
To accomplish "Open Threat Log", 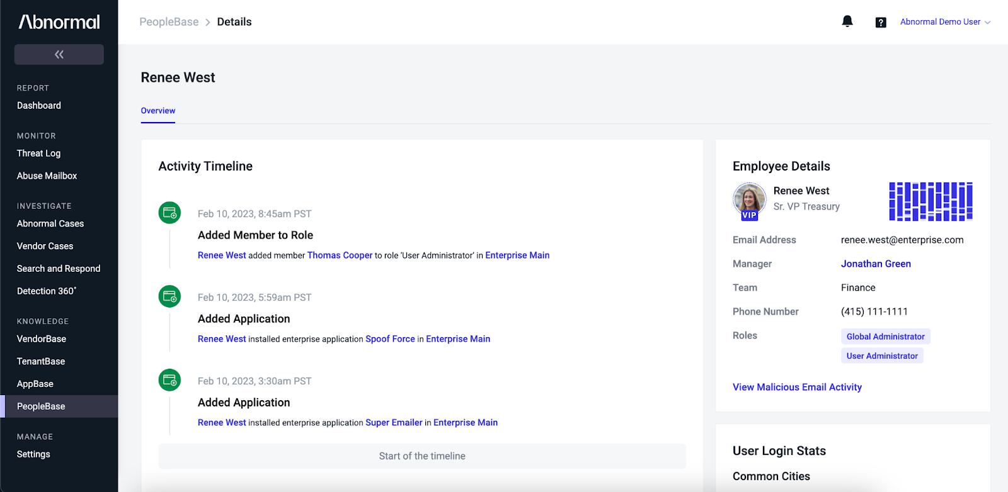I will (38, 154).
